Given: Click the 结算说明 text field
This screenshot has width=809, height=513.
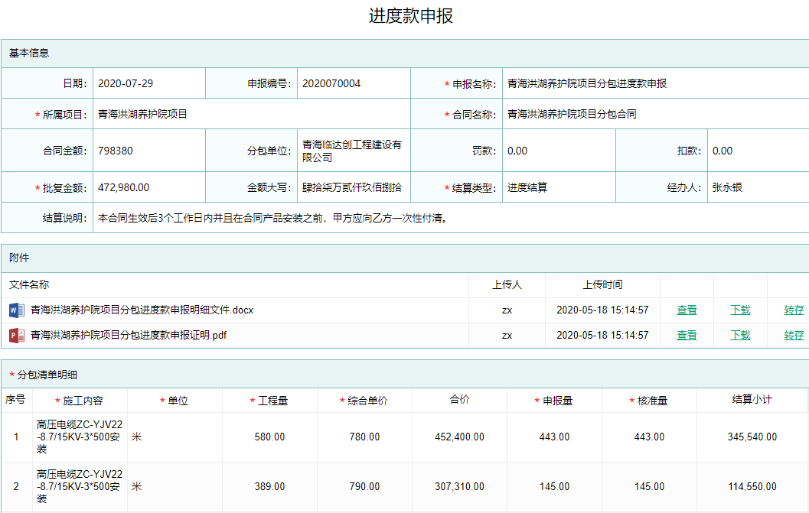Looking at the screenshot, I should [x=450, y=218].
